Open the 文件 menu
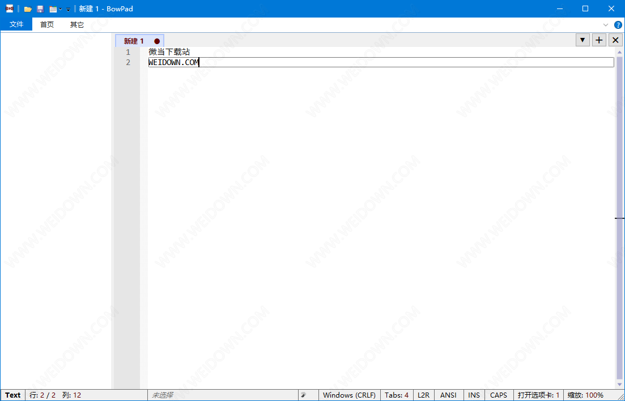The height and width of the screenshot is (401, 625). (16, 24)
